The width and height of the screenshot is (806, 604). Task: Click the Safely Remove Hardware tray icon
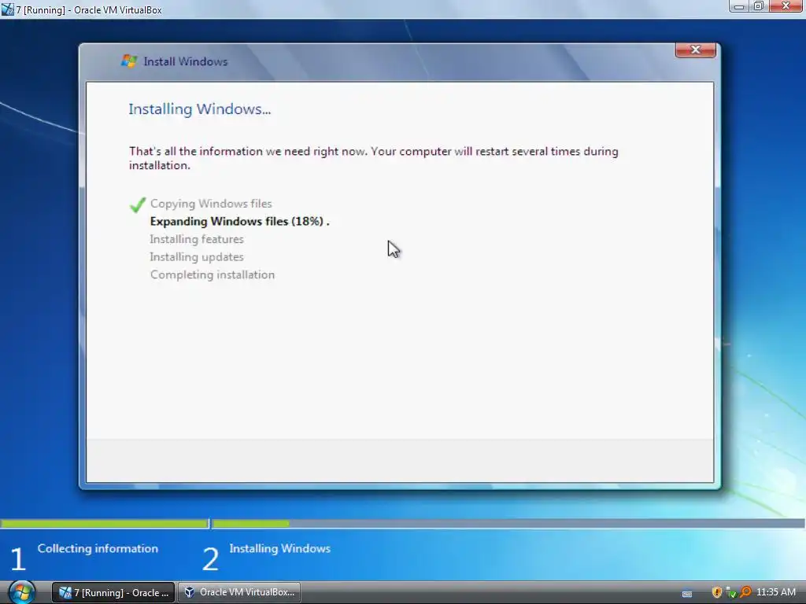[x=730, y=592]
